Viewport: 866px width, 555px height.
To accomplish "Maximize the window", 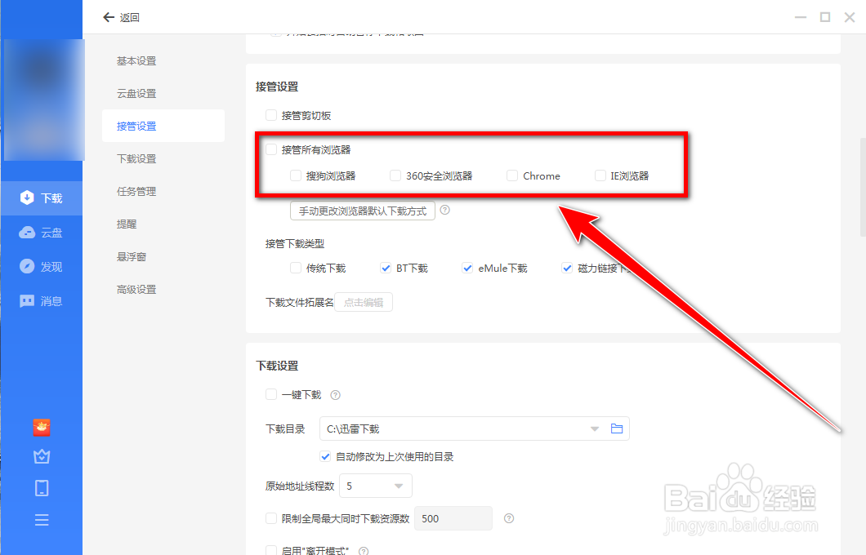I will (825, 17).
